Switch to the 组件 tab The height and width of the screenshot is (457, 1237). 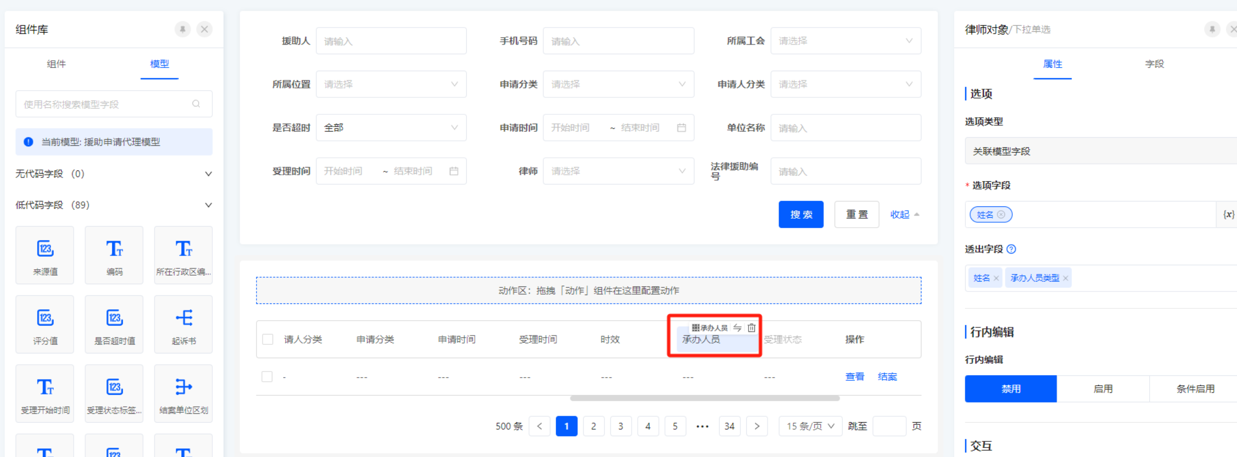[56, 64]
